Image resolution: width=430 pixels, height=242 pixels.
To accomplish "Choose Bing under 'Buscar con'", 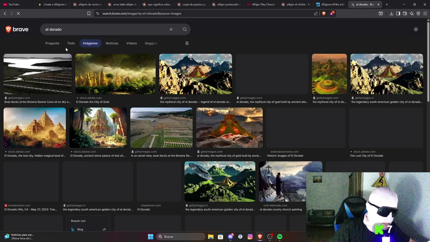I will 89,229.
